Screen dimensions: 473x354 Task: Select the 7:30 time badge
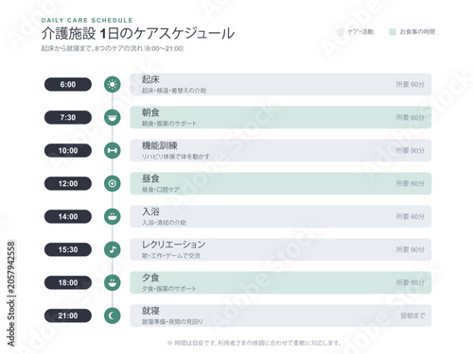pyautogui.click(x=68, y=117)
